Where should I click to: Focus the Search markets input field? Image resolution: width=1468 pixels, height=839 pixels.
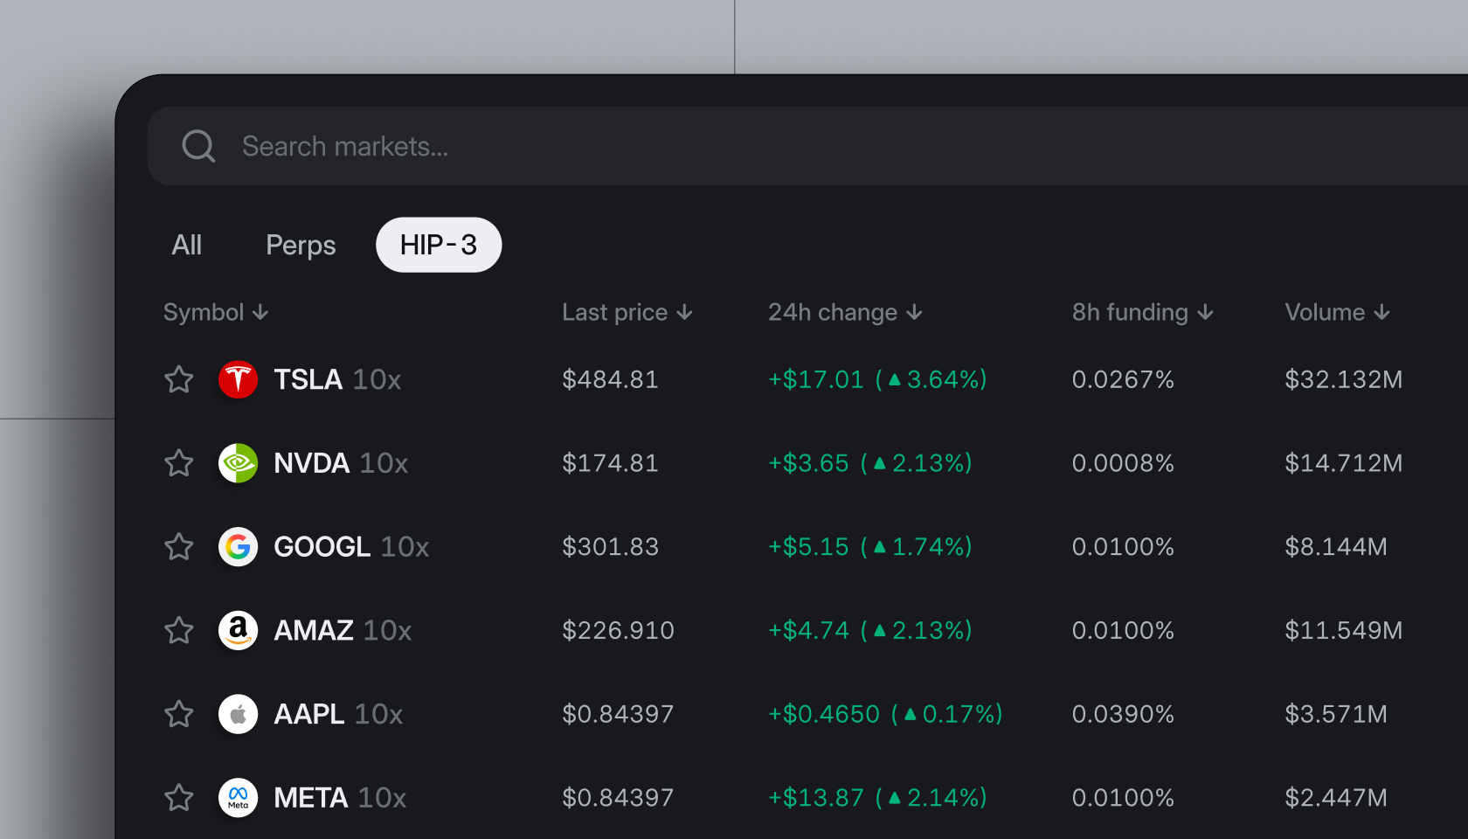807,146
